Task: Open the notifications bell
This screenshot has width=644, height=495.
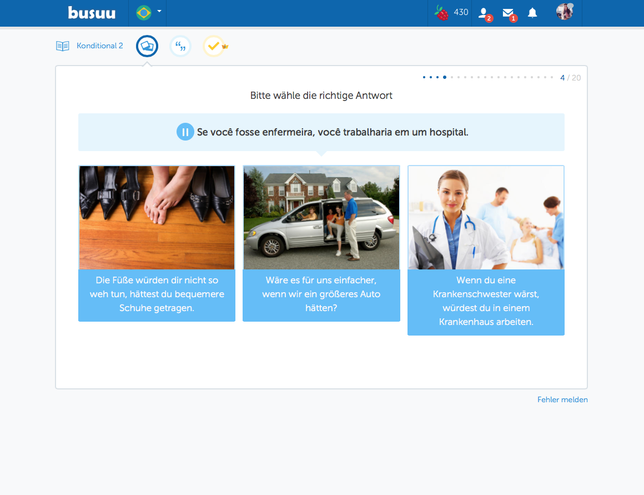Action: tap(532, 13)
